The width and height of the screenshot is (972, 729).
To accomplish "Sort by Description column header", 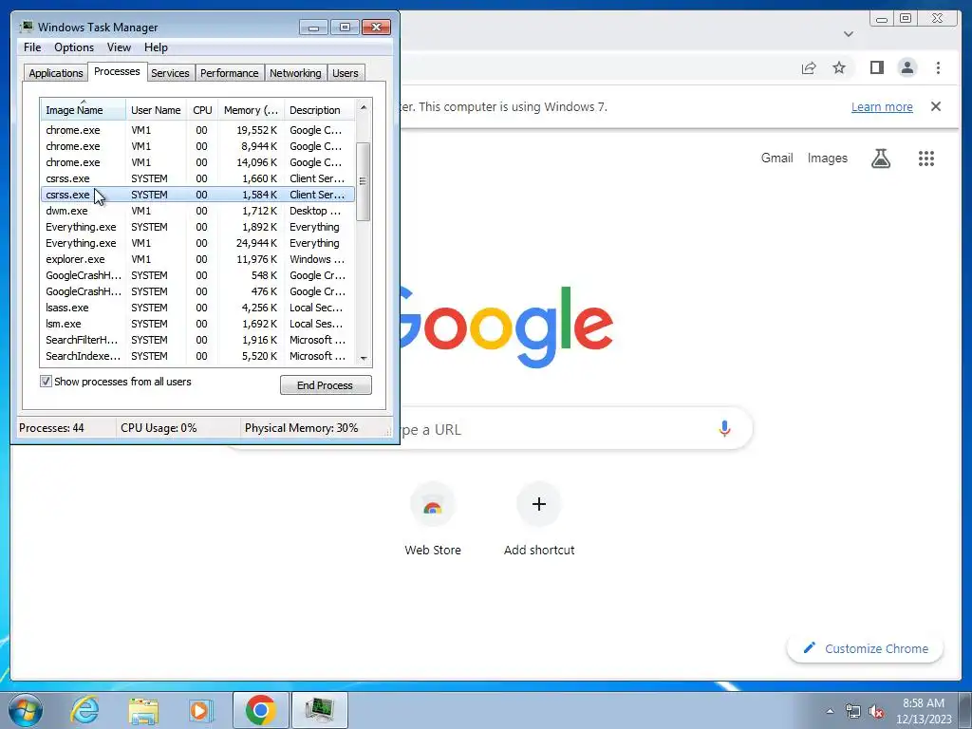I will pos(319,110).
